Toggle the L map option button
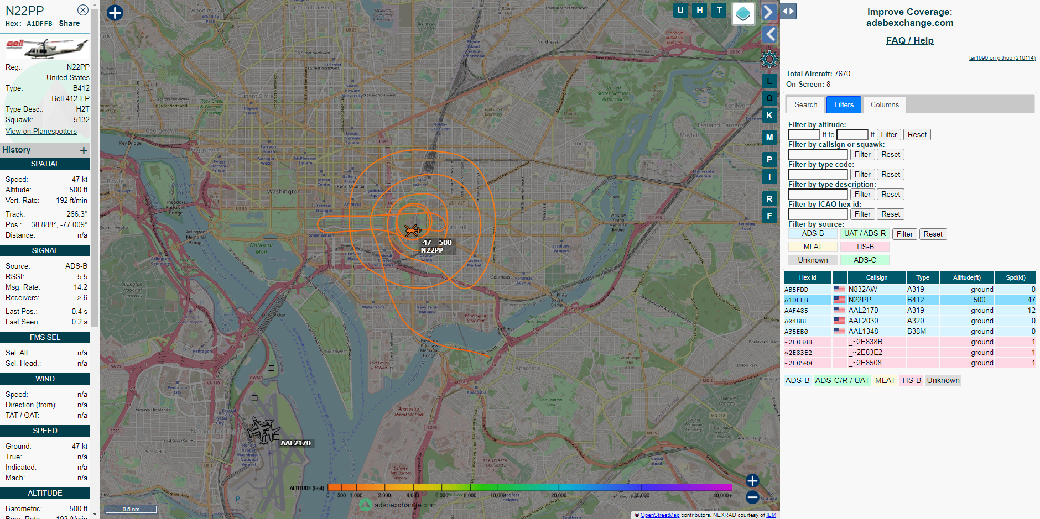1040x519 pixels. tap(769, 81)
